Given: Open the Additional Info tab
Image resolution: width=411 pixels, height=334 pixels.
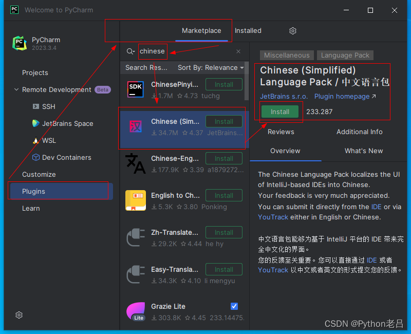Looking at the screenshot, I should point(359,132).
